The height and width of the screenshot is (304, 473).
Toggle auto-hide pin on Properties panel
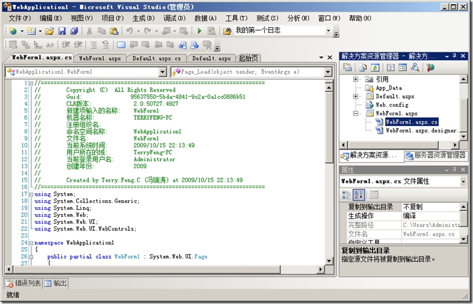(x=454, y=170)
